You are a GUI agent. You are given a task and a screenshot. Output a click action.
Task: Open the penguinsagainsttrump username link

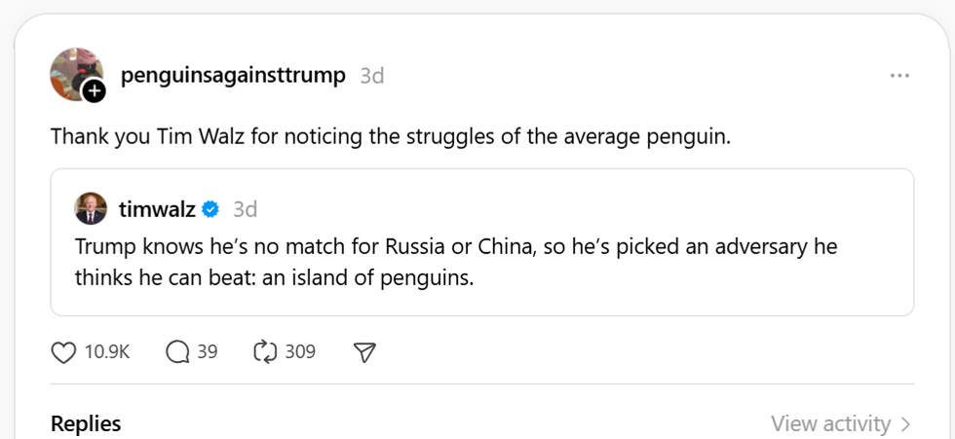coord(233,76)
